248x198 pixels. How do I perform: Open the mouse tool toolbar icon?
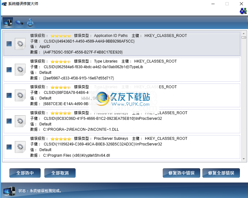pyautogui.click(x=19, y=23)
